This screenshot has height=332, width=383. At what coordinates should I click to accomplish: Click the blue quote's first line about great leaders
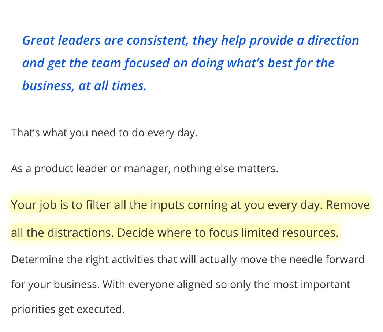[190, 40]
